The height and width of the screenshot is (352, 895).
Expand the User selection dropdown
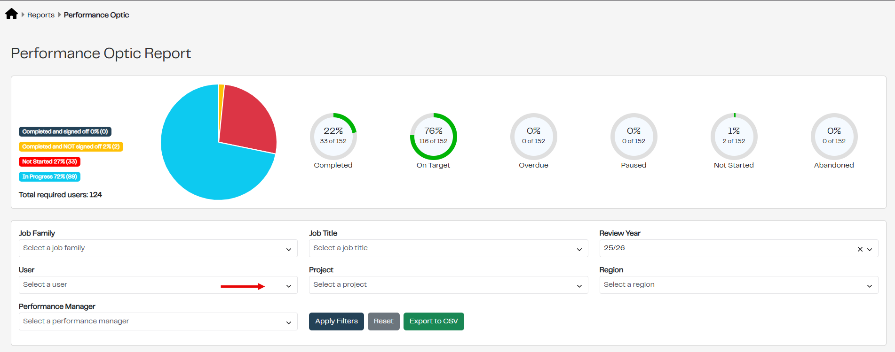(x=158, y=285)
